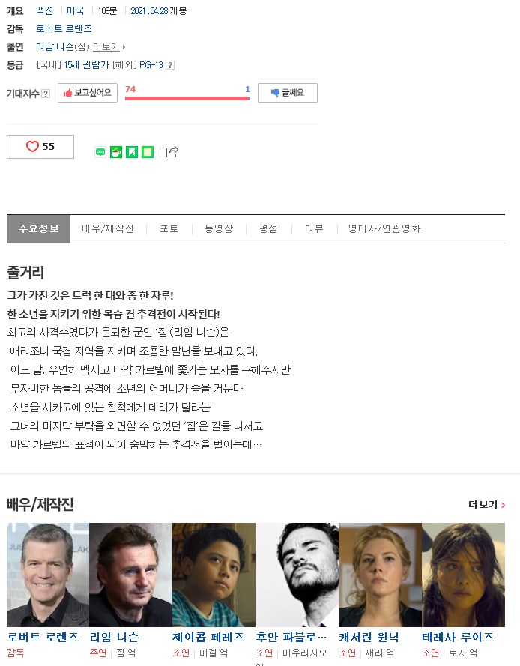Open director 로버트 로렌즈 link
This screenshot has width=520, height=666.
pyautogui.click(x=64, y=29)
